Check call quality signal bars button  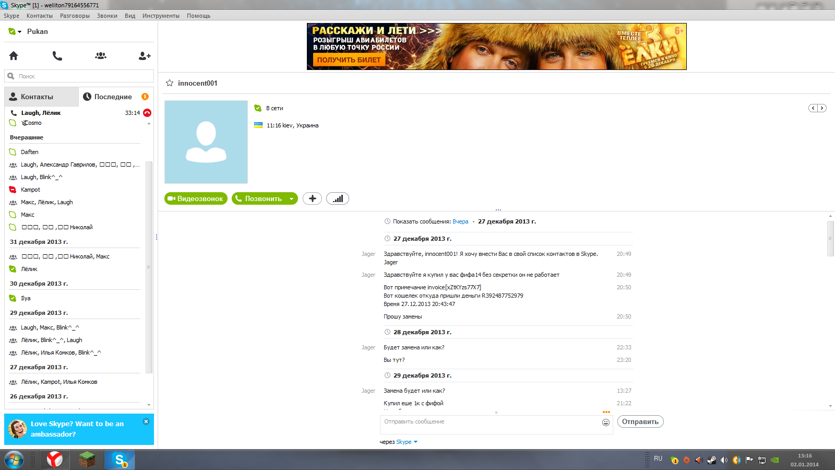[x=338, y=198]
